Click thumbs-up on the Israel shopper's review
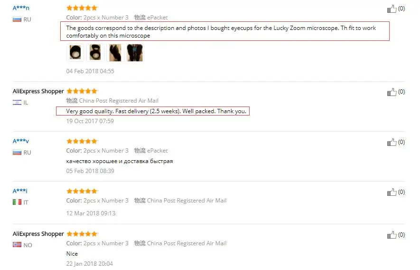 392,92
